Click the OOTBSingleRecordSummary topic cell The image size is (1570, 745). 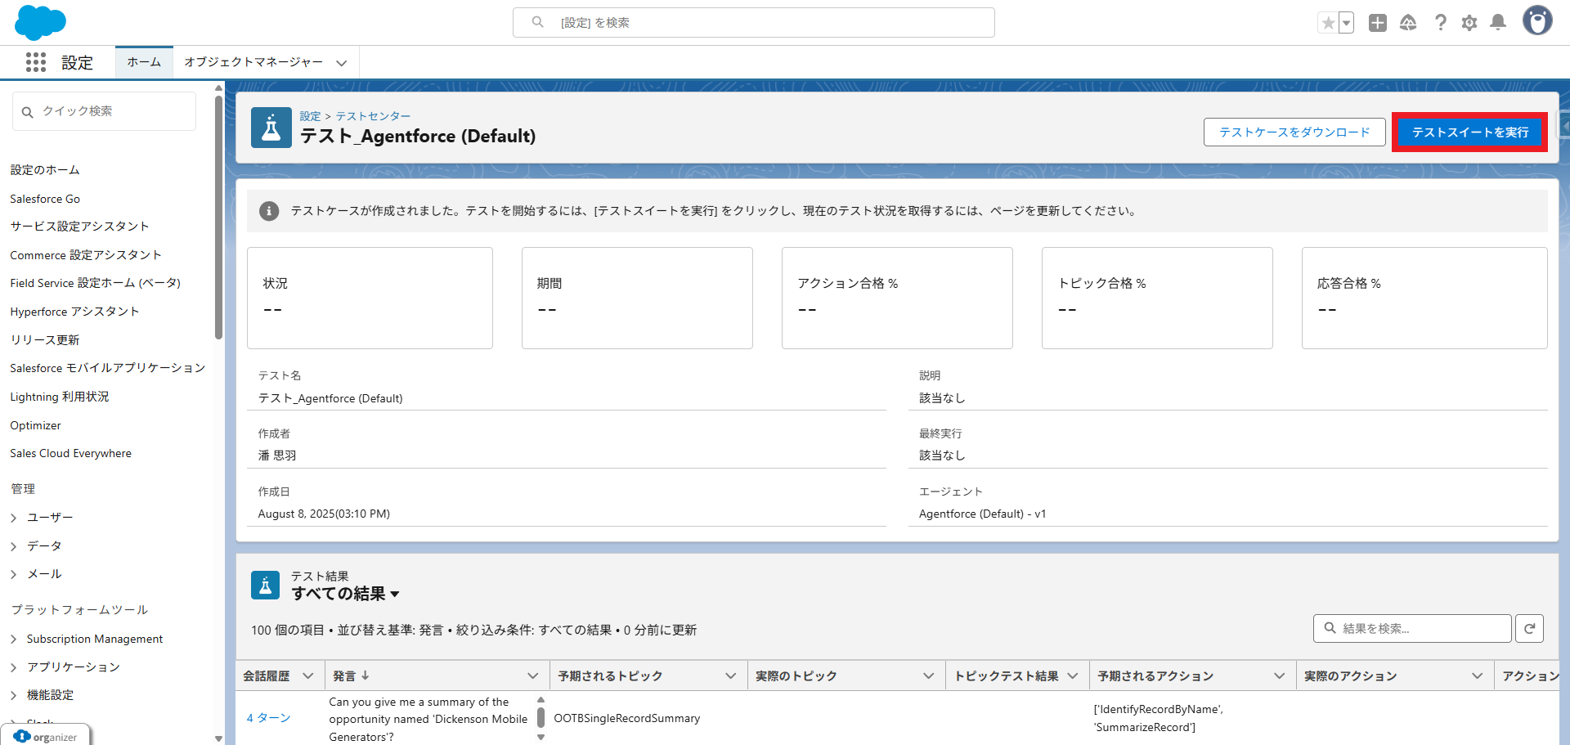(x=627, y=718)
